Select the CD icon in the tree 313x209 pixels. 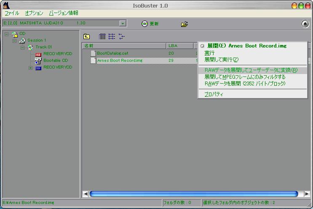(14, 34)
